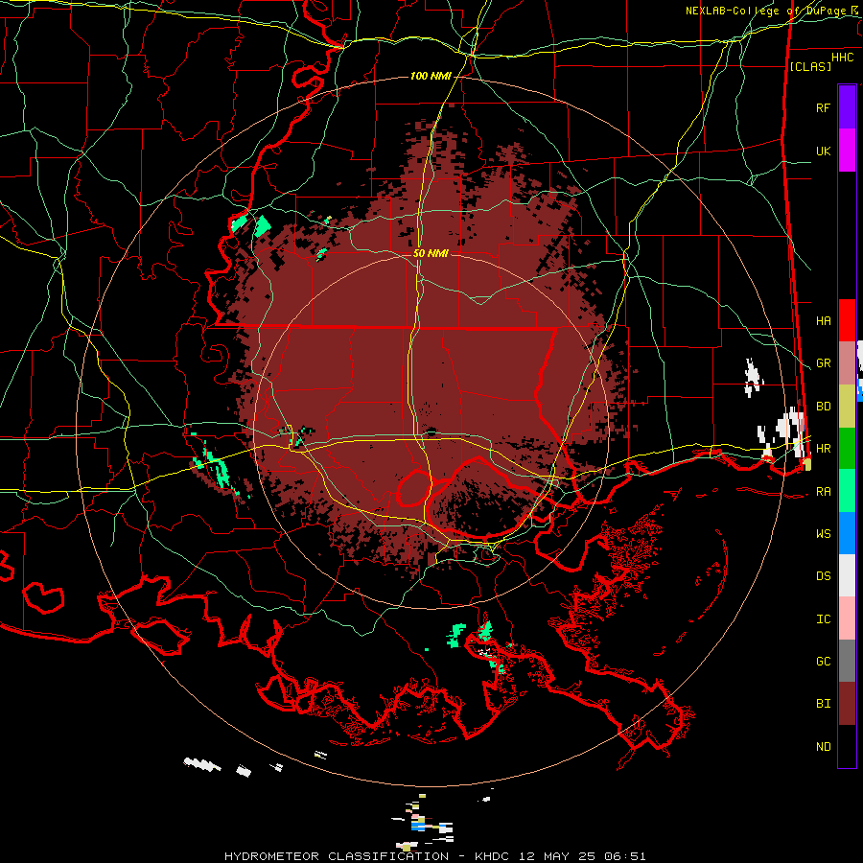Screen dimensions: 863x863
Task: Click the 'HYDROMETEOR CLASSIFICATION' title text
Action: tap(337, 856)
